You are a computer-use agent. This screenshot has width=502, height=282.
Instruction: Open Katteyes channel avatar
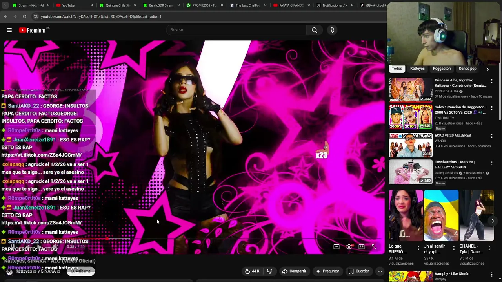9,271
